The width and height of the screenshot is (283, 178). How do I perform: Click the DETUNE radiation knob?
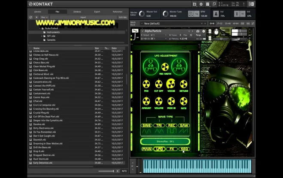pos(184,84)
